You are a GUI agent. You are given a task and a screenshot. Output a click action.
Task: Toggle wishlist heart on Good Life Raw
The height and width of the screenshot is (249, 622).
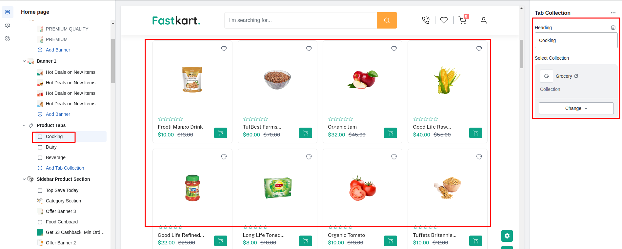pos(479,49)
